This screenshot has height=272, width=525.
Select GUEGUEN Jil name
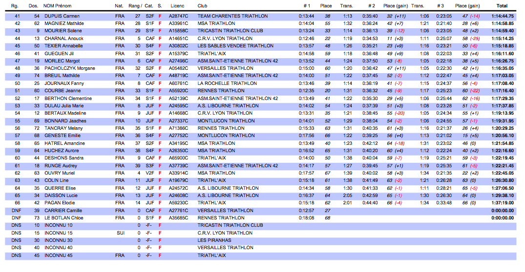click(x=59, y=54)
